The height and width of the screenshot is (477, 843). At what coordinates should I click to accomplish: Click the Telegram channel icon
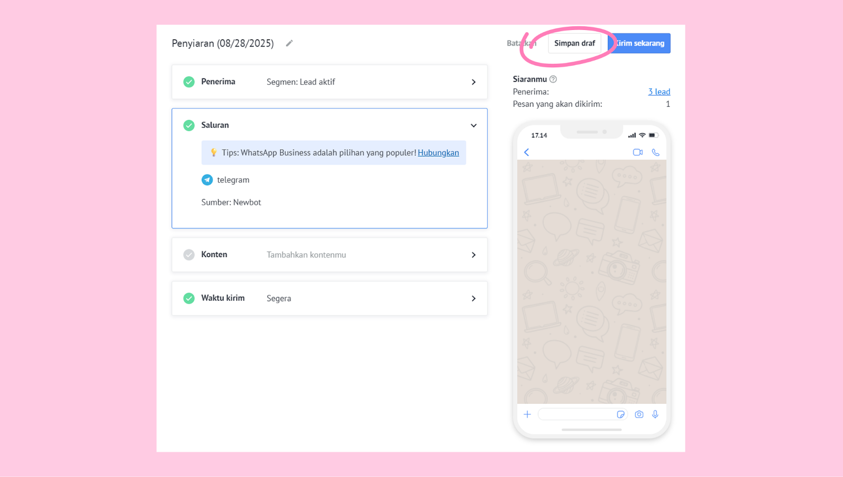(x=207, y=180)
